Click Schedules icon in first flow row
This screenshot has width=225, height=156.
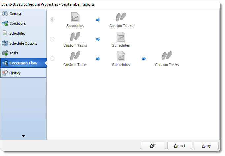coord(75,17)
